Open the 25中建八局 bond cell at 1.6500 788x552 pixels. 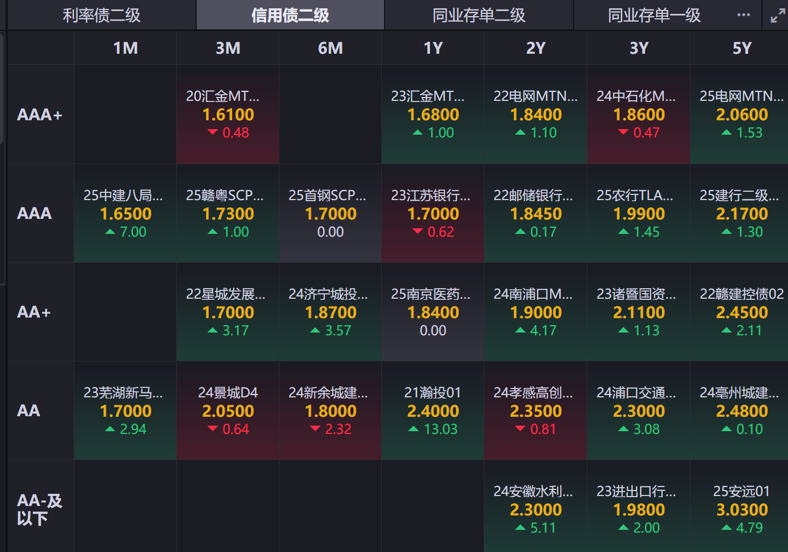click(125, 213)
